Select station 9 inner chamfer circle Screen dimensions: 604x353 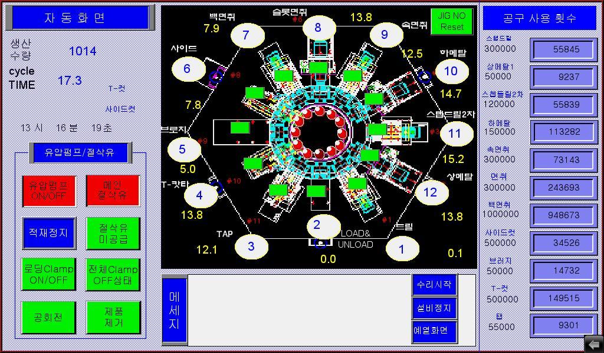386,35
